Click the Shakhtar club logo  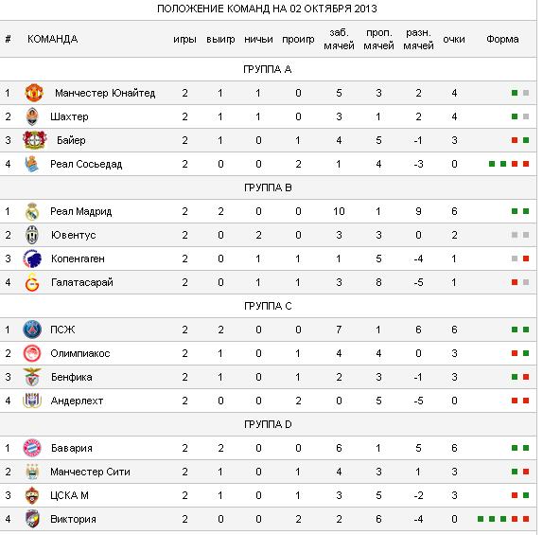[x=32, y=116]
